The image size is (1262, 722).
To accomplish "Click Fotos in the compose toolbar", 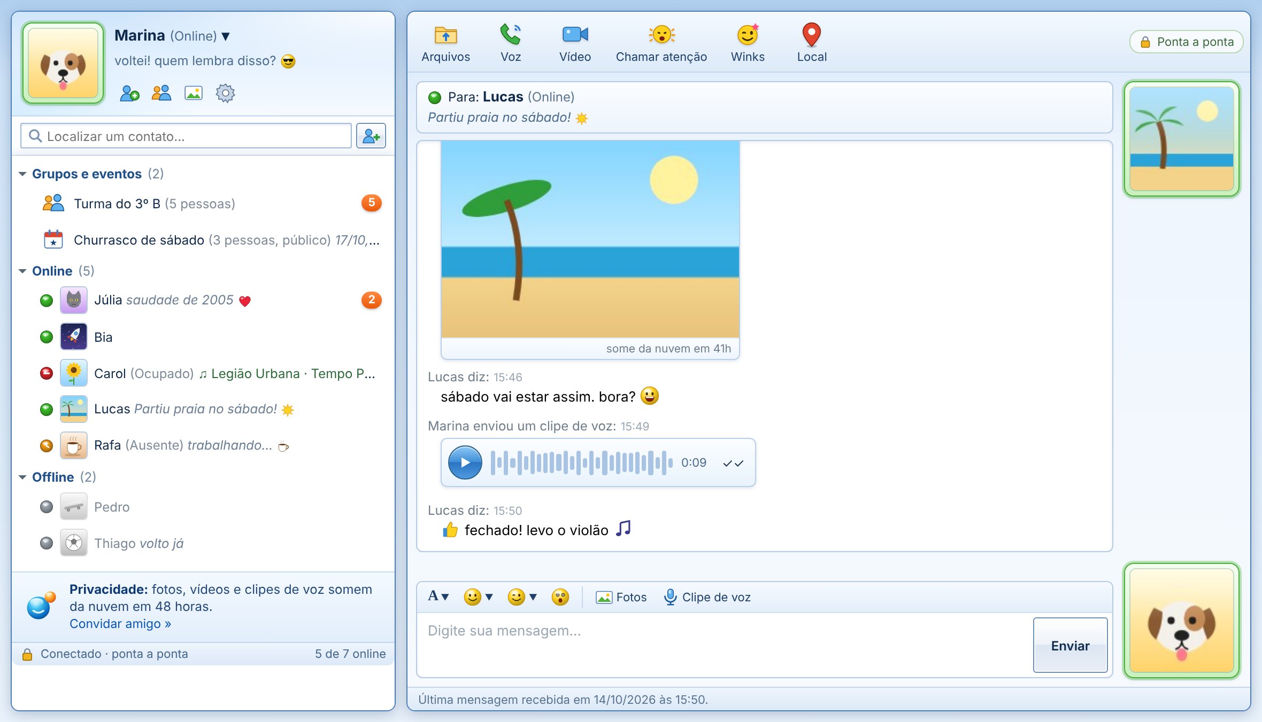I will click(x=621, y=597).
